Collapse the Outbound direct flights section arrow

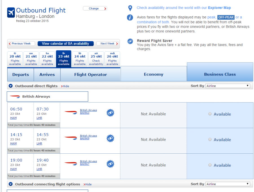[x=10, y=86]
